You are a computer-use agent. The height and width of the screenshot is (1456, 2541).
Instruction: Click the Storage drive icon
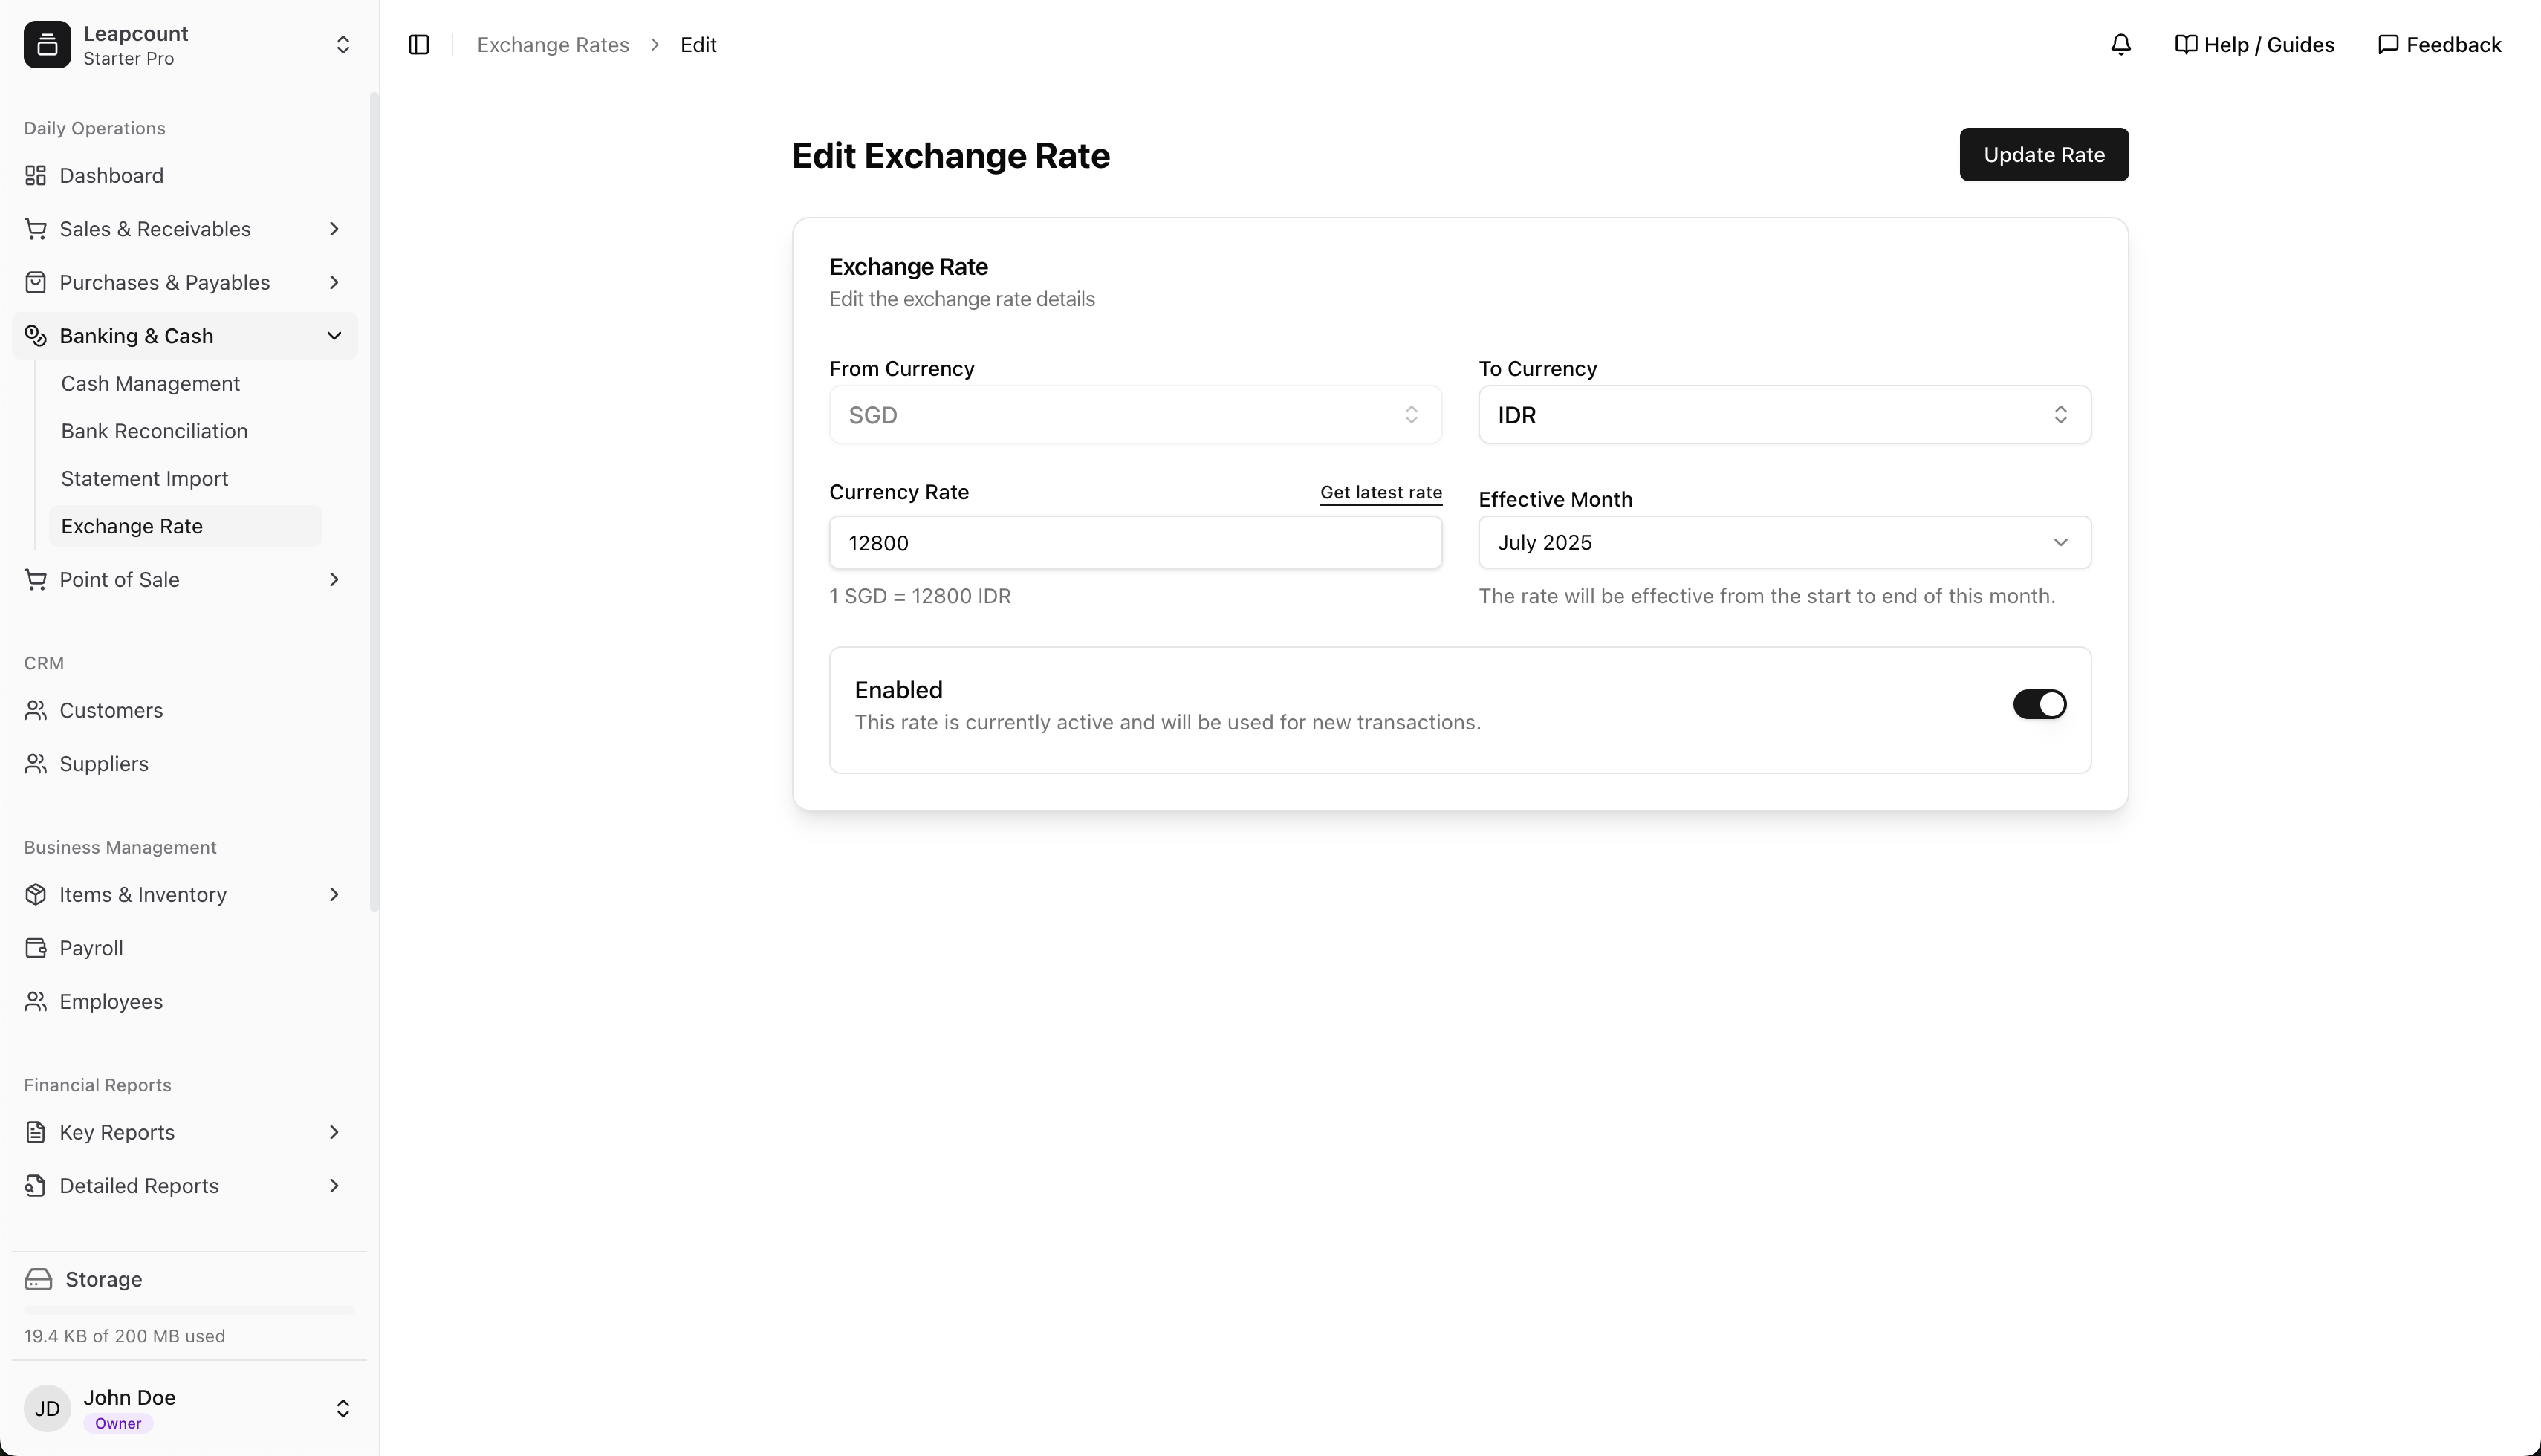tap(38, 1280)
